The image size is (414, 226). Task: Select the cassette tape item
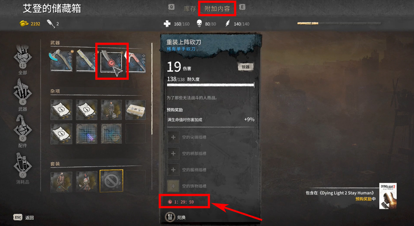136,110
